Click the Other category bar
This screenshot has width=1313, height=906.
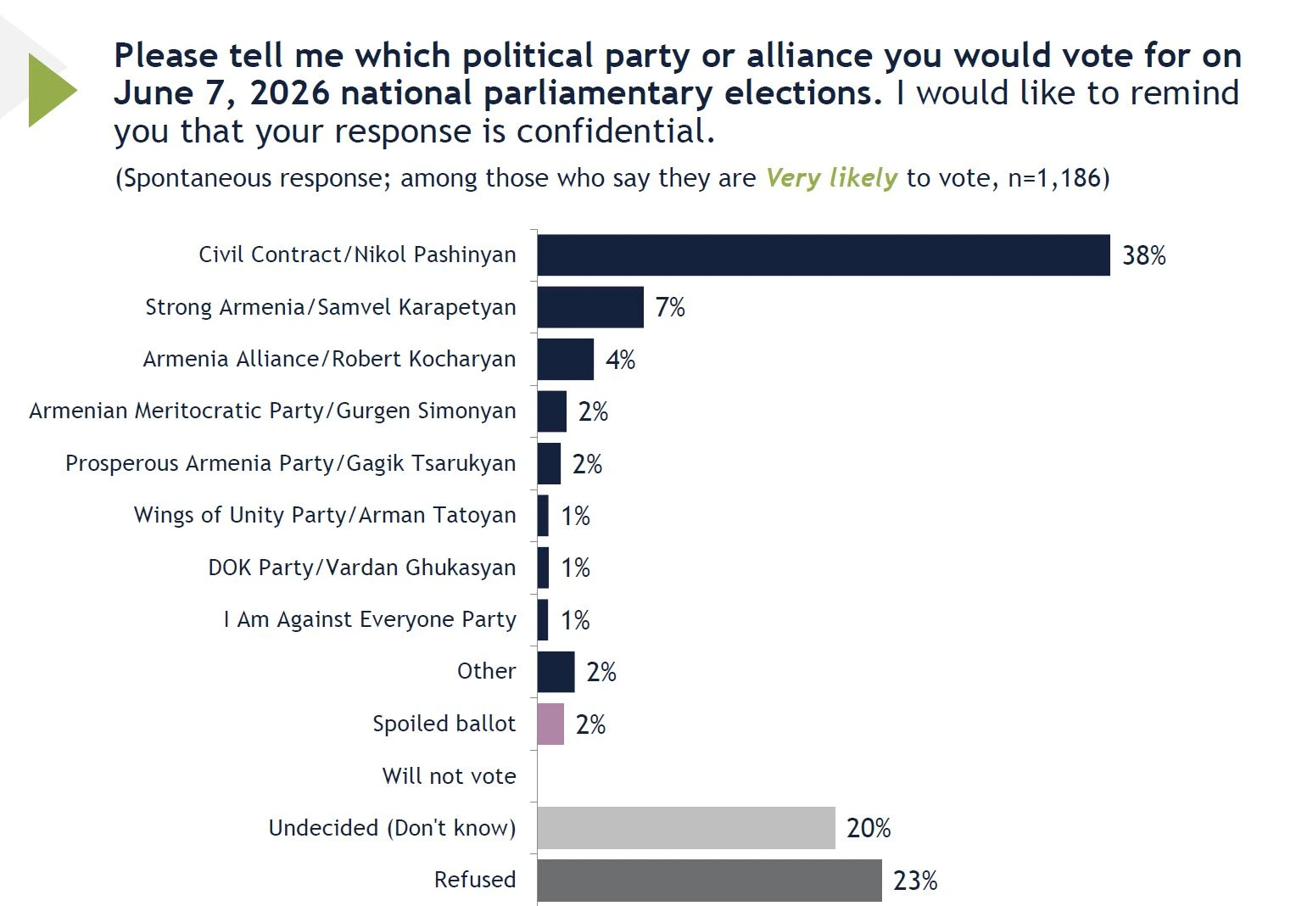(556, 672)
